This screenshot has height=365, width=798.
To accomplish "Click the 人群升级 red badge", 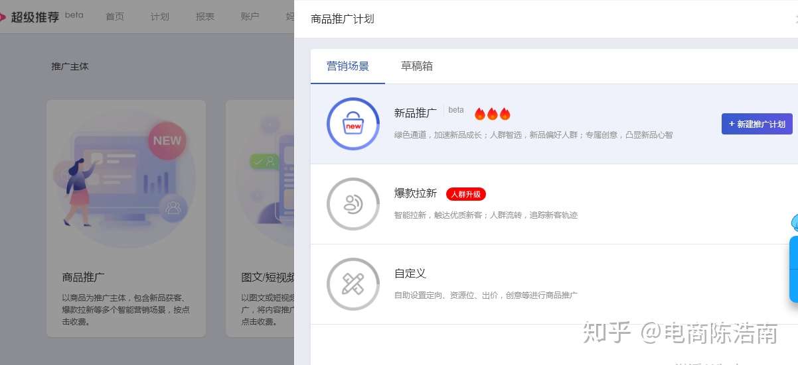I will tap(466, 194).
